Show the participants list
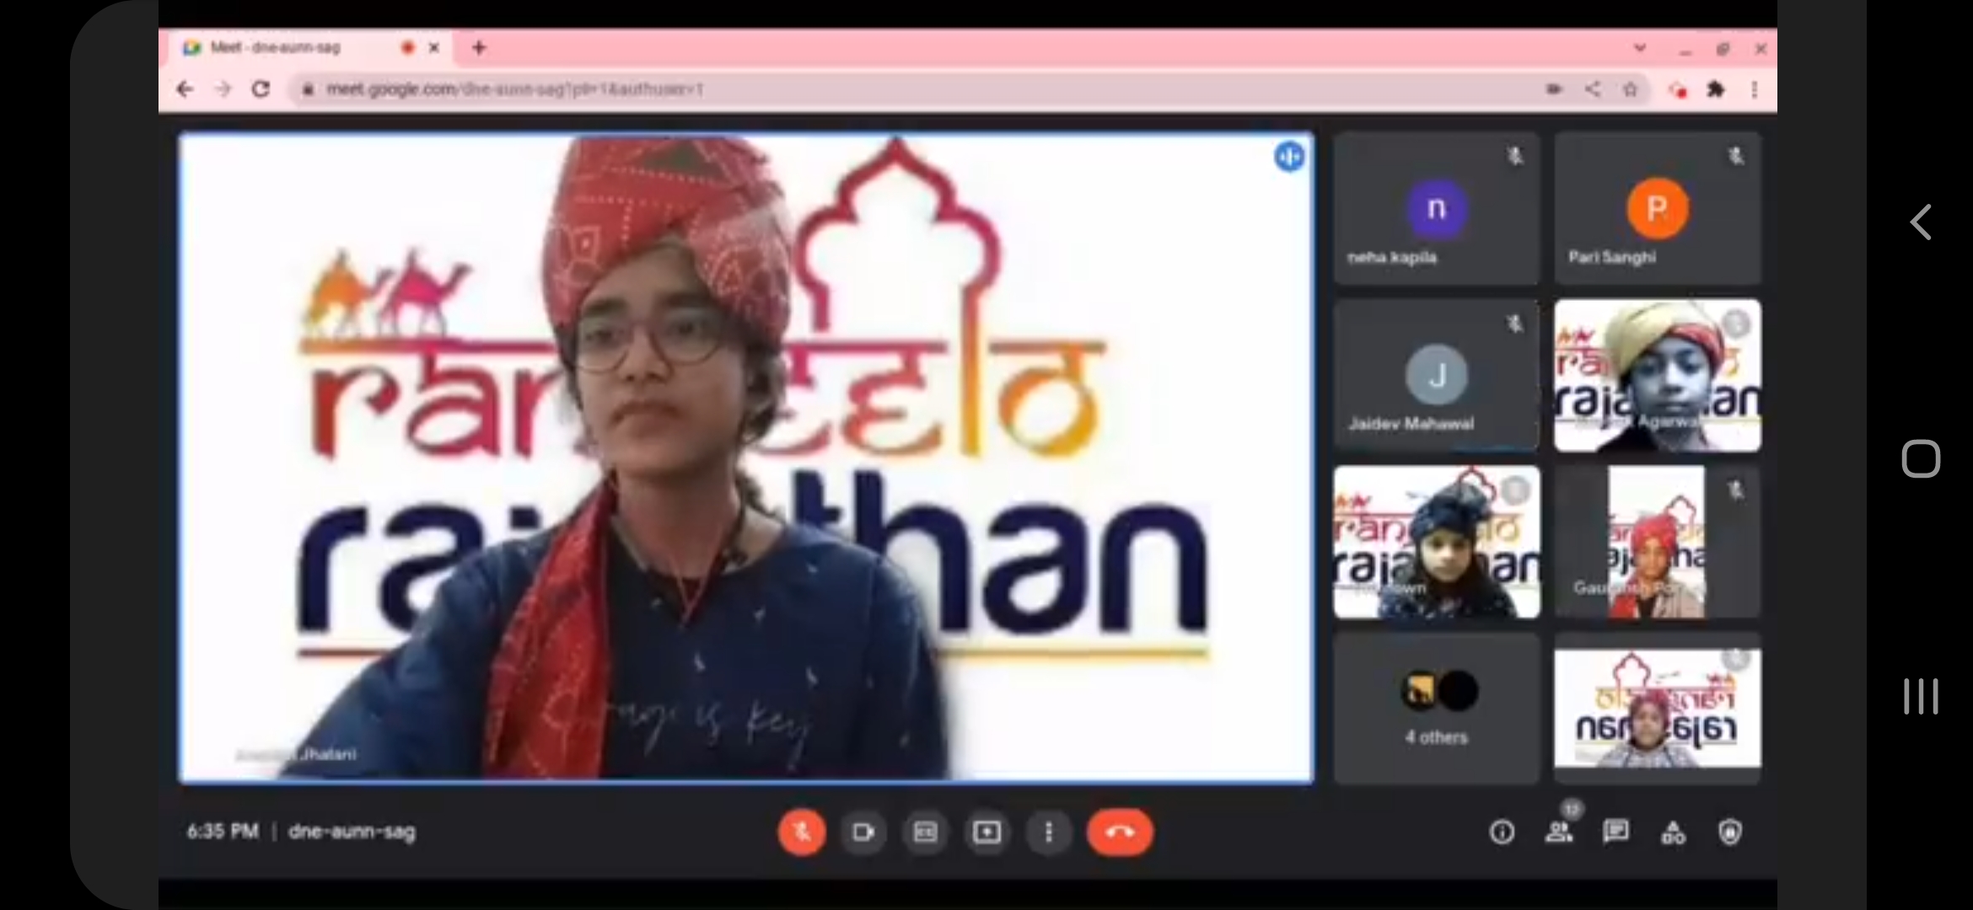 (x=1559, y=832)
